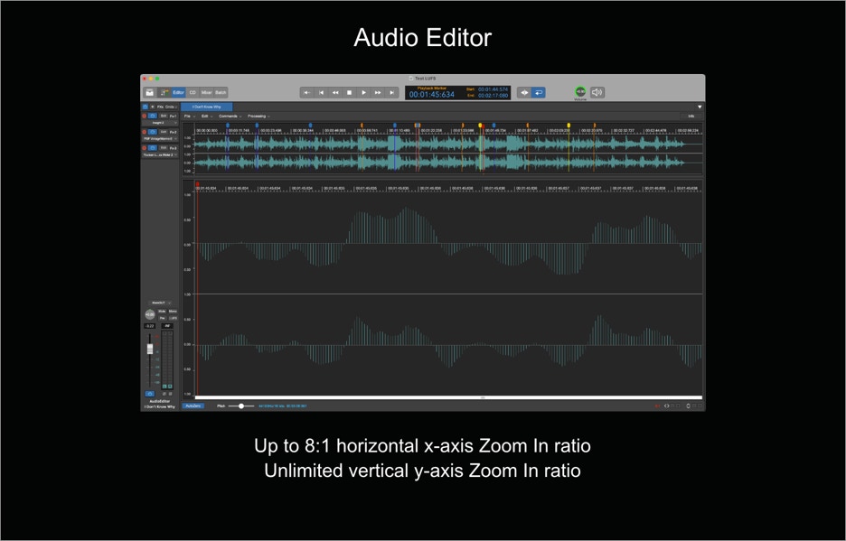Image resolution: width=846 pixels, height=541 pixels.
Task: Click the rewind transport button
Action: pos(335,92)
